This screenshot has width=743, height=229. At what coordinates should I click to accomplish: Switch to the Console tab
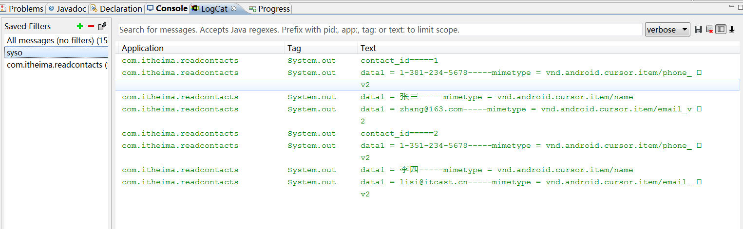pyautogui.click(x=167, y=8)
